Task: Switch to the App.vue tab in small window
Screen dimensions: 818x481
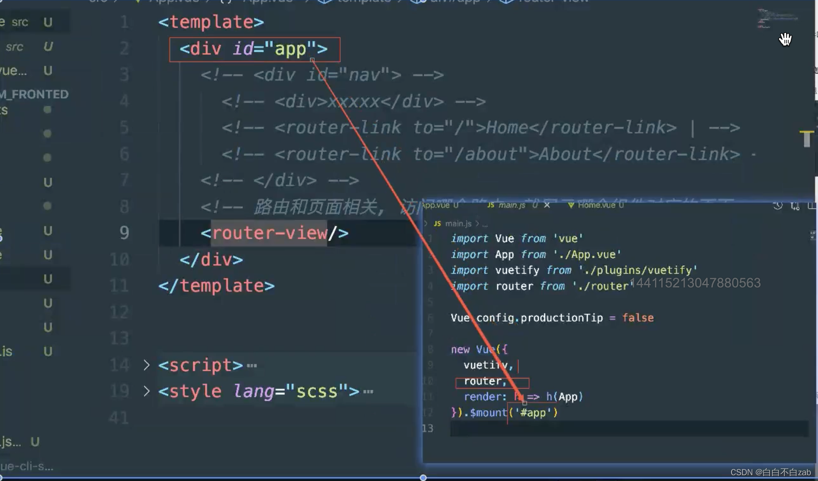Action: click(440, 205)
